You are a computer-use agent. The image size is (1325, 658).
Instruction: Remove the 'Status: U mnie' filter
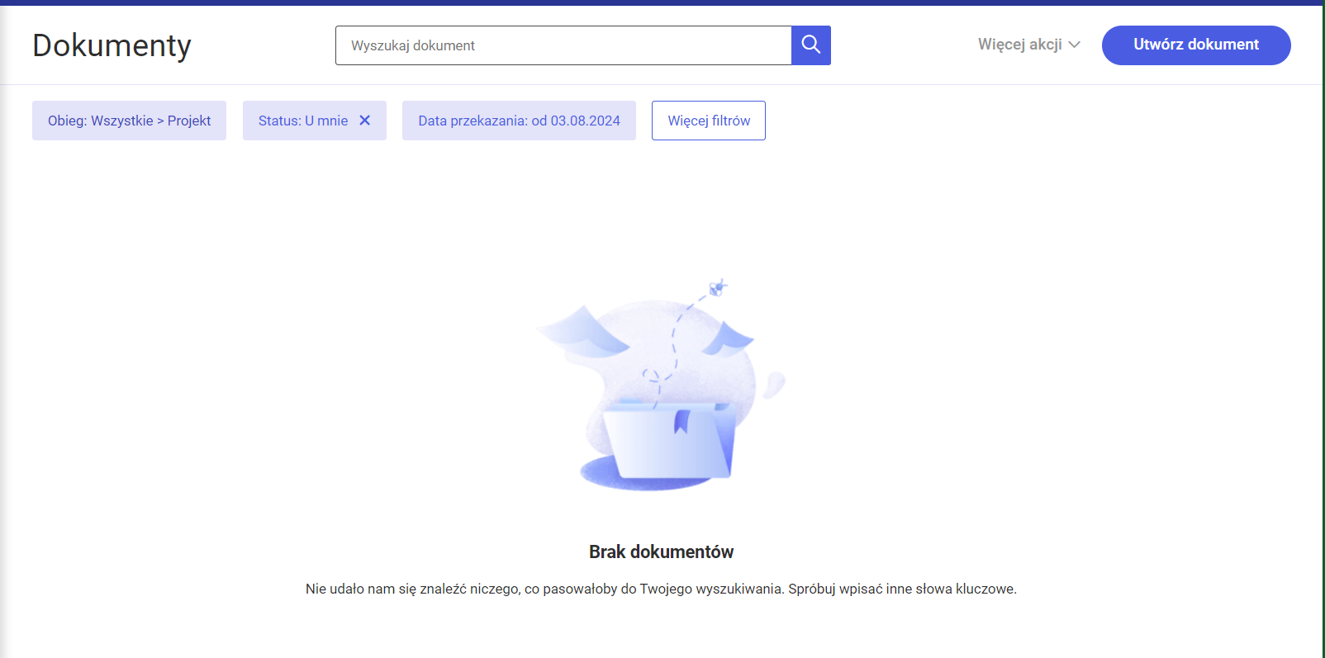pos(365,121)
